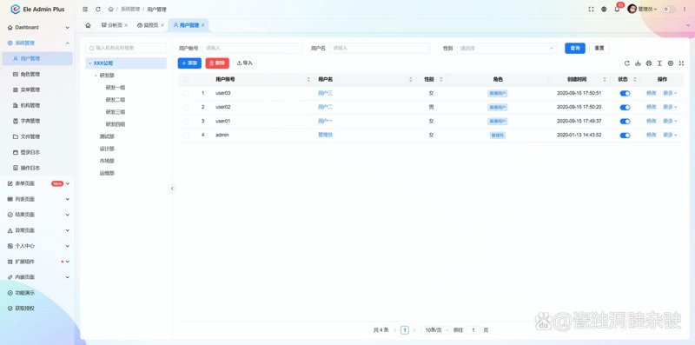Toggle the status switch for user02
Screen dimensions: 695x345
coord(625,107)
